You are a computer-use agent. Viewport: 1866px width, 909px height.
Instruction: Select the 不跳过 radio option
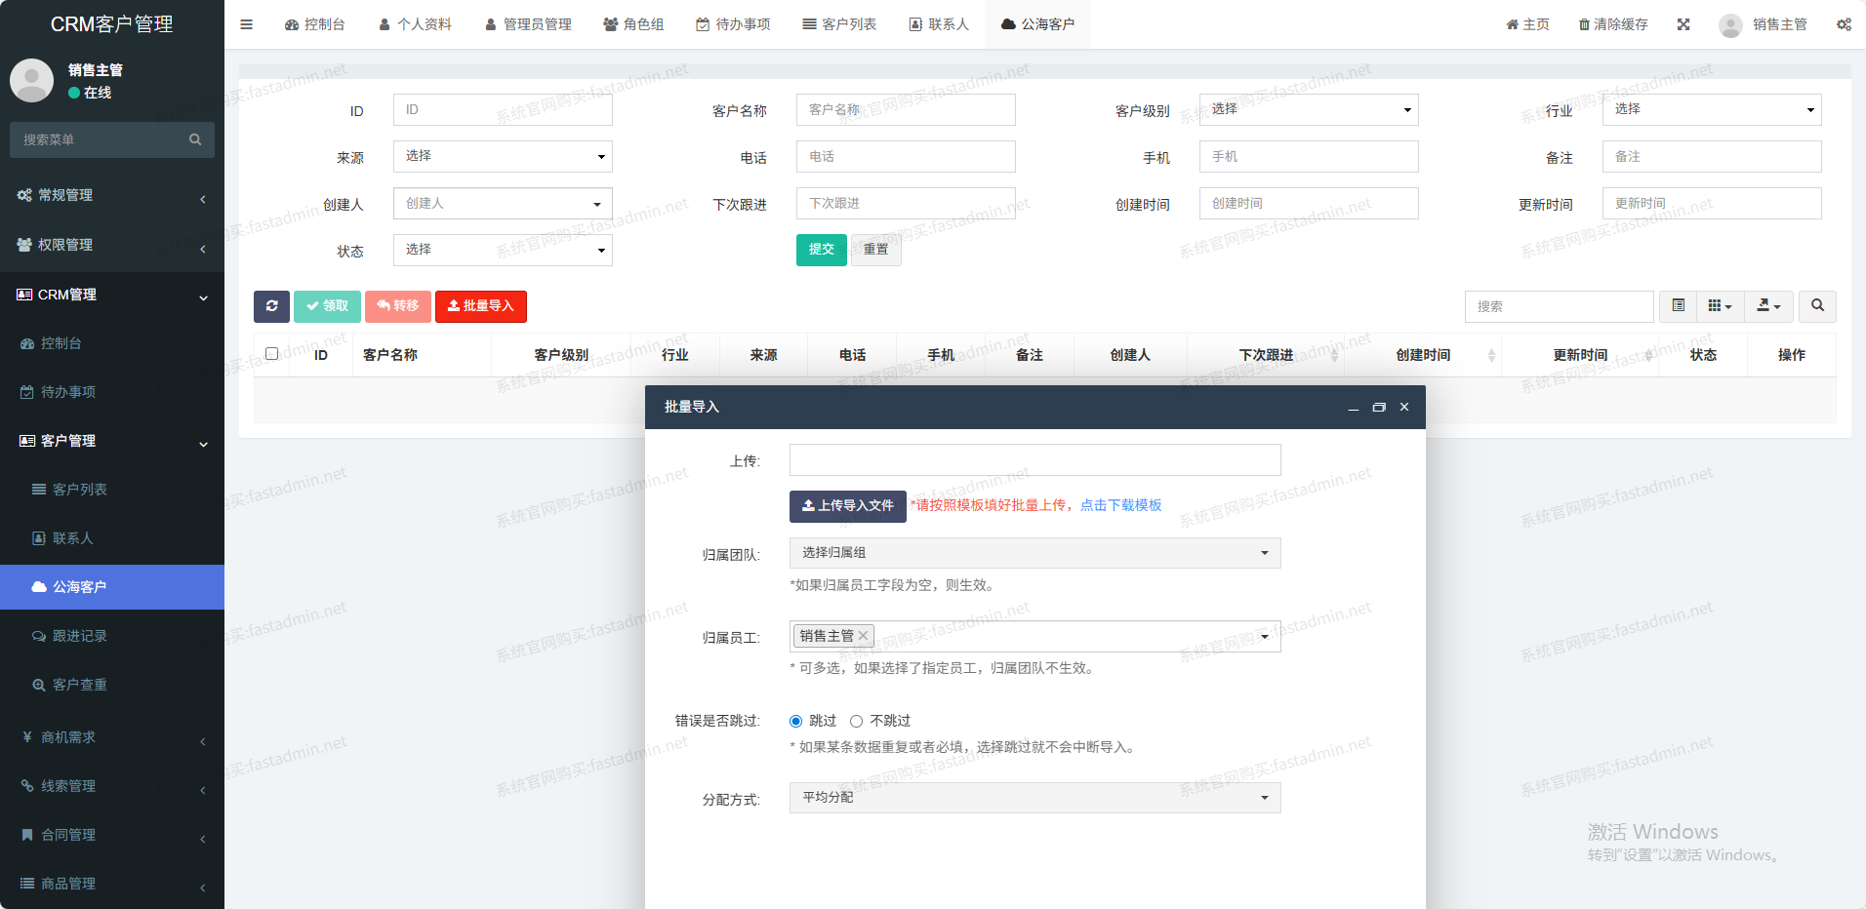[x=856, y=722]
